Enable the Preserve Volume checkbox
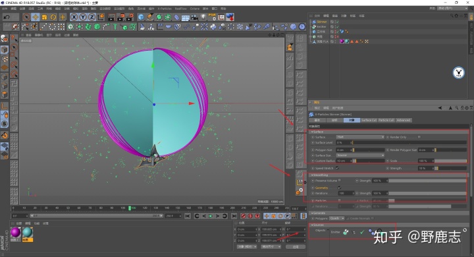The width and height of the screenshot is (474, 257). click(340, 181)
